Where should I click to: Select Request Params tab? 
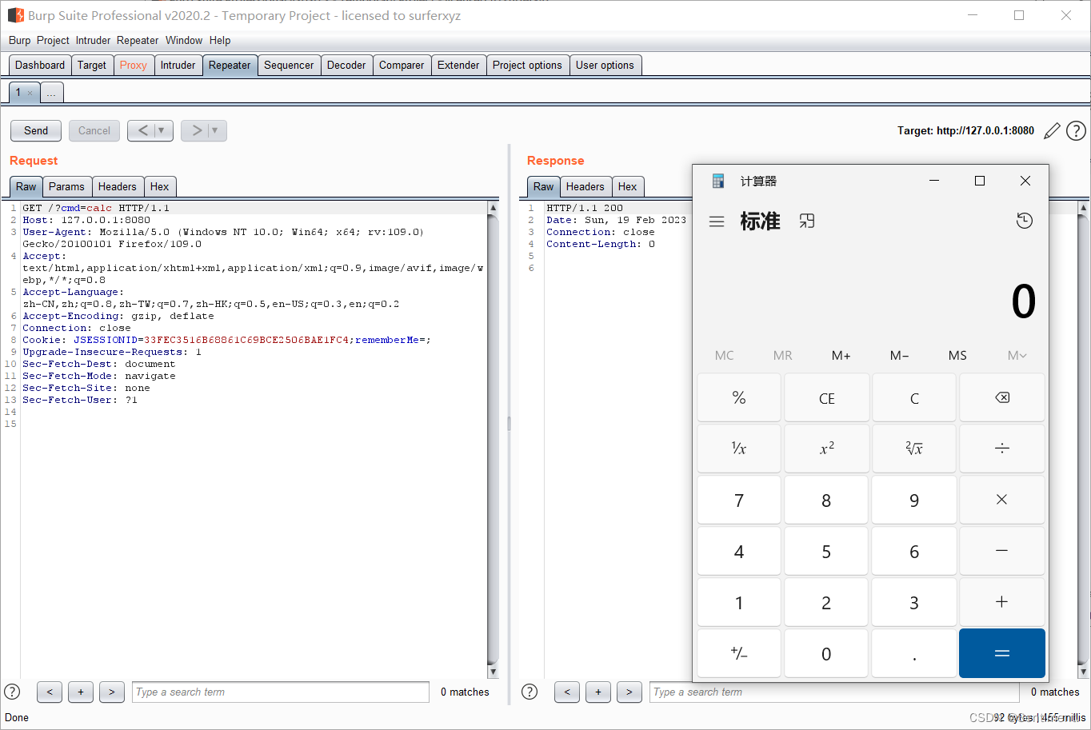coord(66,186)
